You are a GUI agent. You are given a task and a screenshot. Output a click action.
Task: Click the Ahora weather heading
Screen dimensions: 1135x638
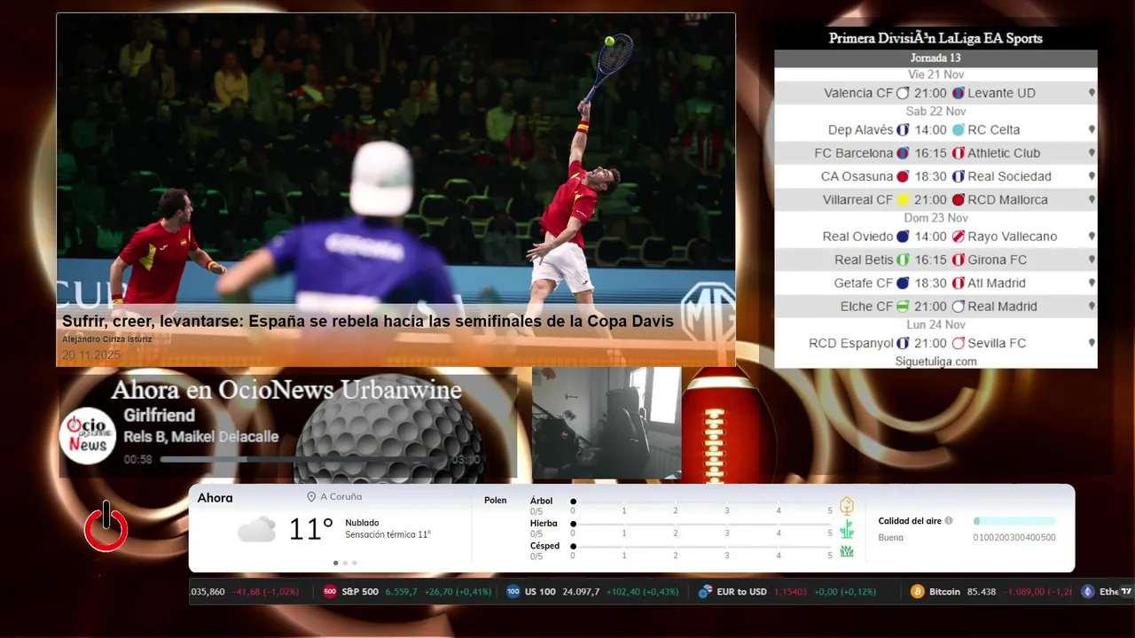pos(215,498)
